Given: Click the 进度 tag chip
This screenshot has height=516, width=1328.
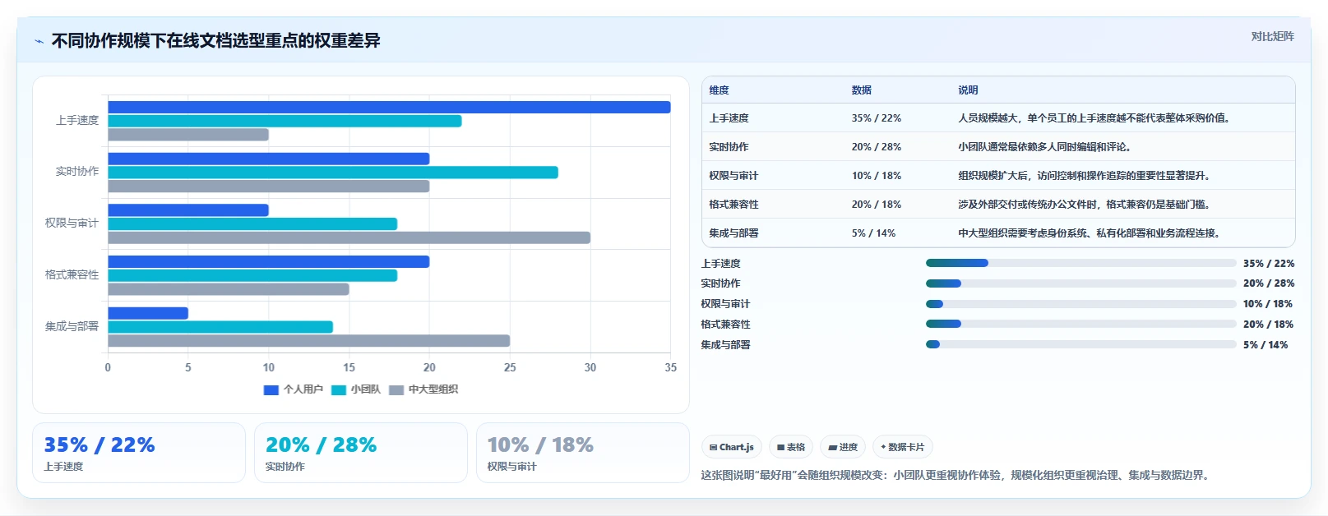Looking at the screenshot, I should (843, 447).
